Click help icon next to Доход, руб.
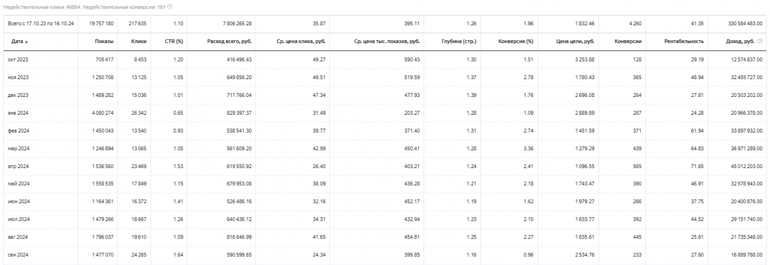770x265 pixels. coord(760,41)
